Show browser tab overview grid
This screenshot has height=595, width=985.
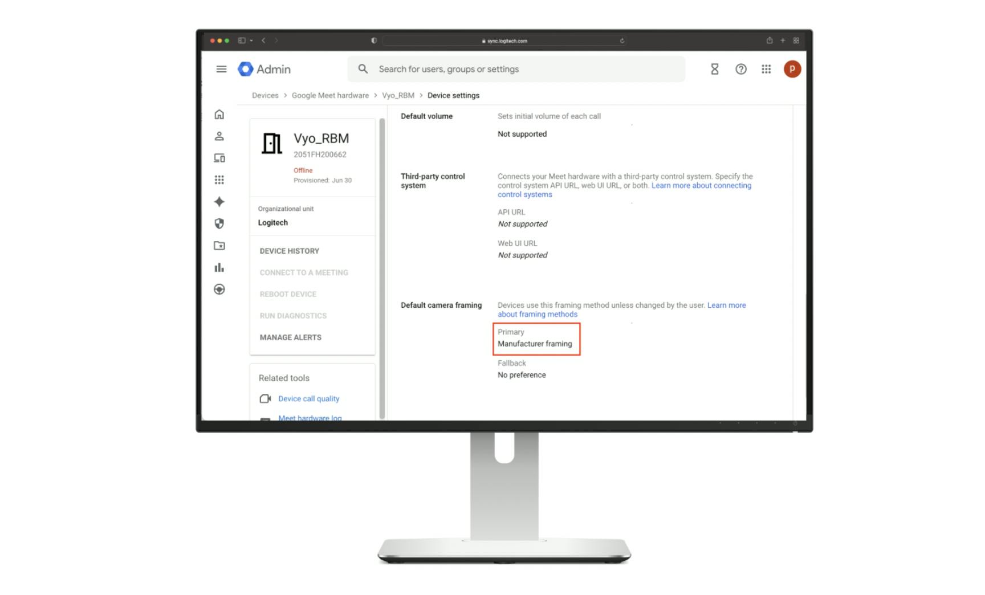pos(796,40)
